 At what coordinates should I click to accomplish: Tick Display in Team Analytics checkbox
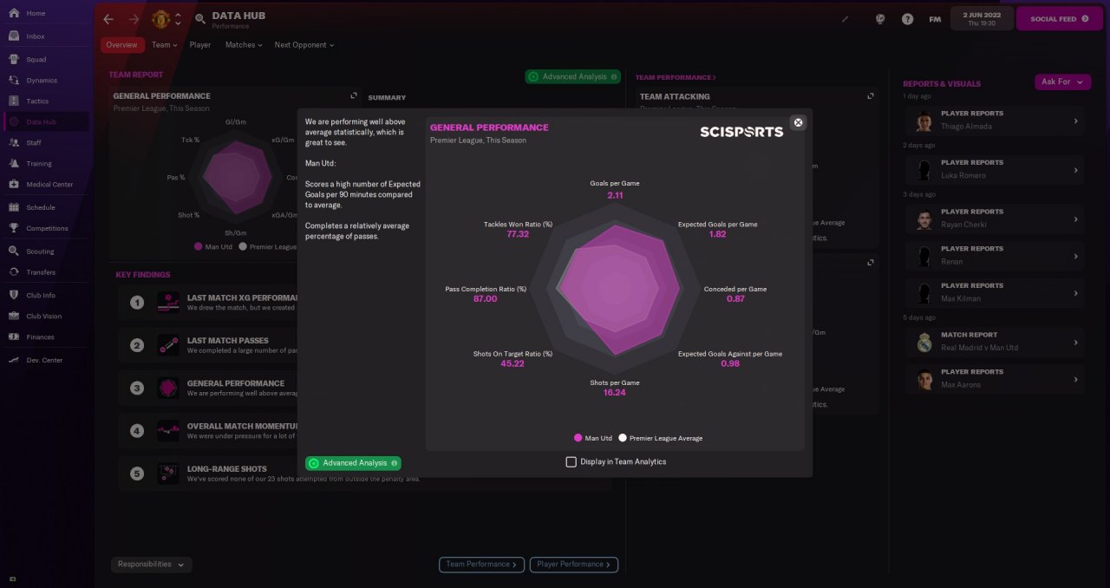tap(571, 462)
